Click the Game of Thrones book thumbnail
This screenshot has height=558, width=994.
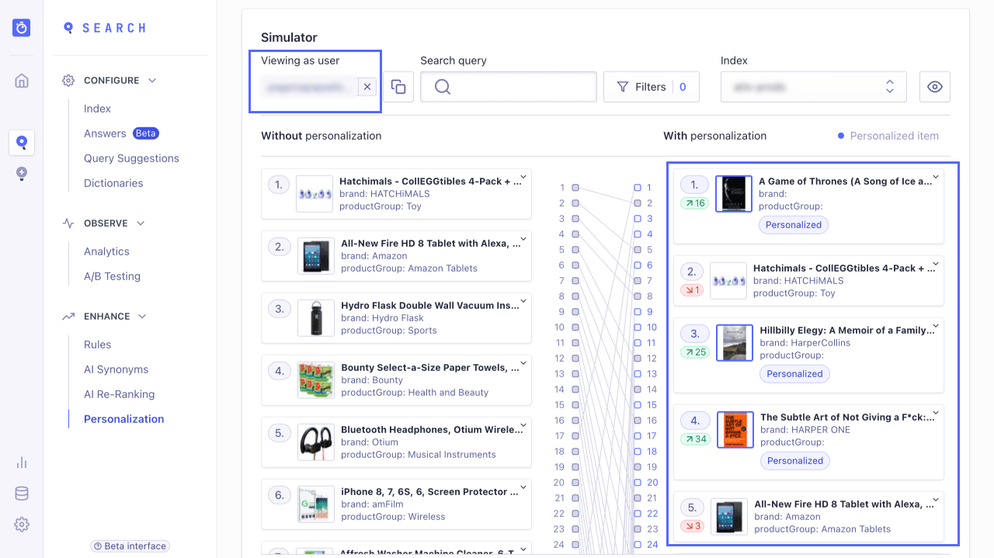734,194
